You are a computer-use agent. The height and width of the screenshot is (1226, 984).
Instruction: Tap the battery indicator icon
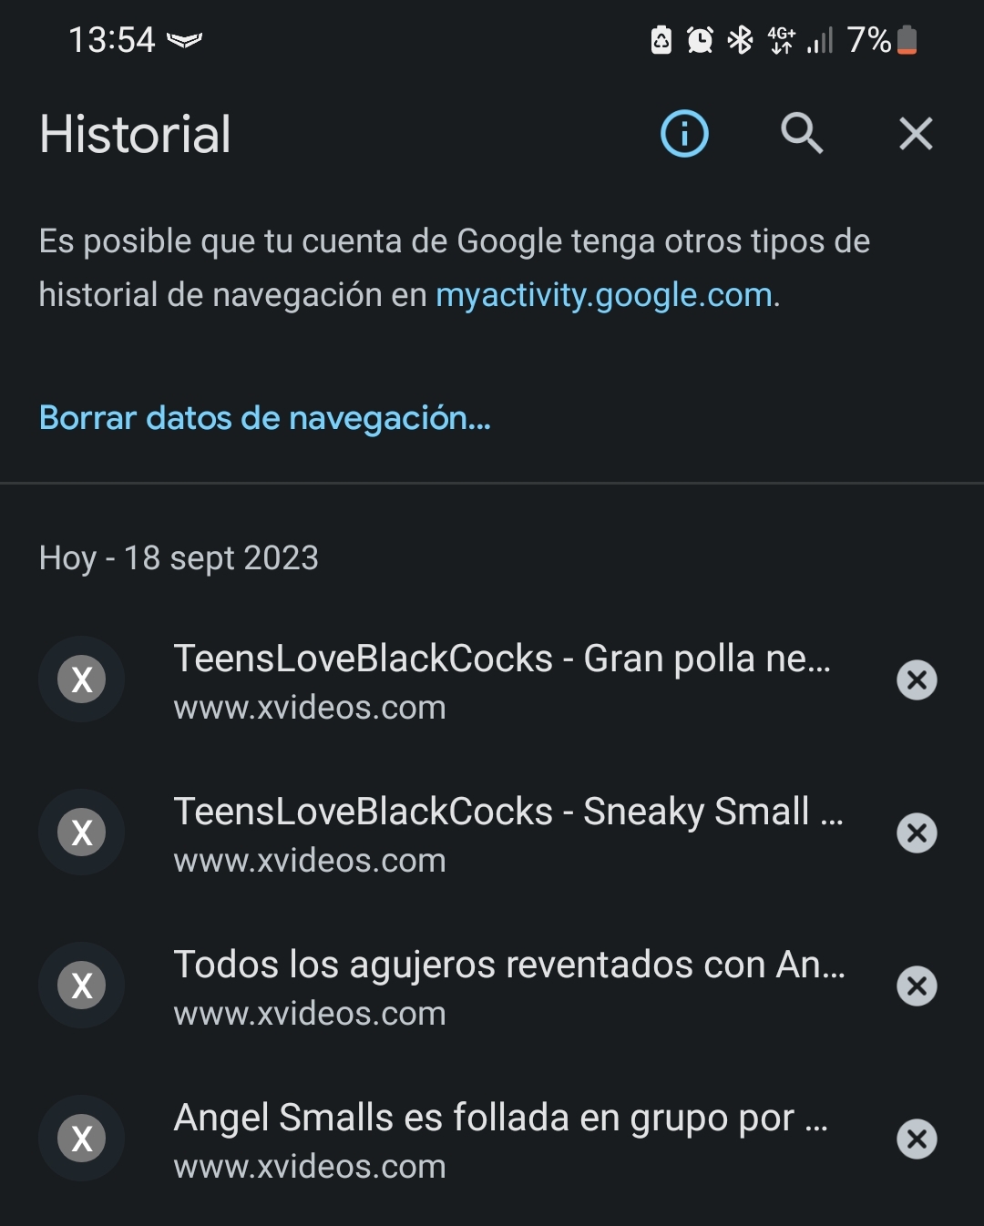coord(907,40)
